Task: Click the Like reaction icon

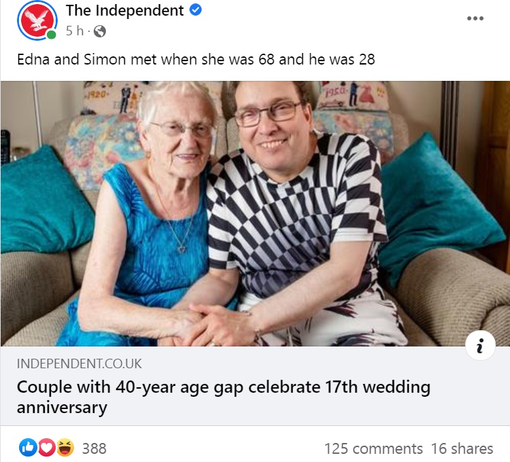Action: (x=28, y=448)
